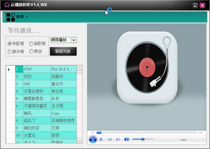Open the 菜单 menu
The height and width of the screenshot is (149, 210).
(x=22, y=17)
